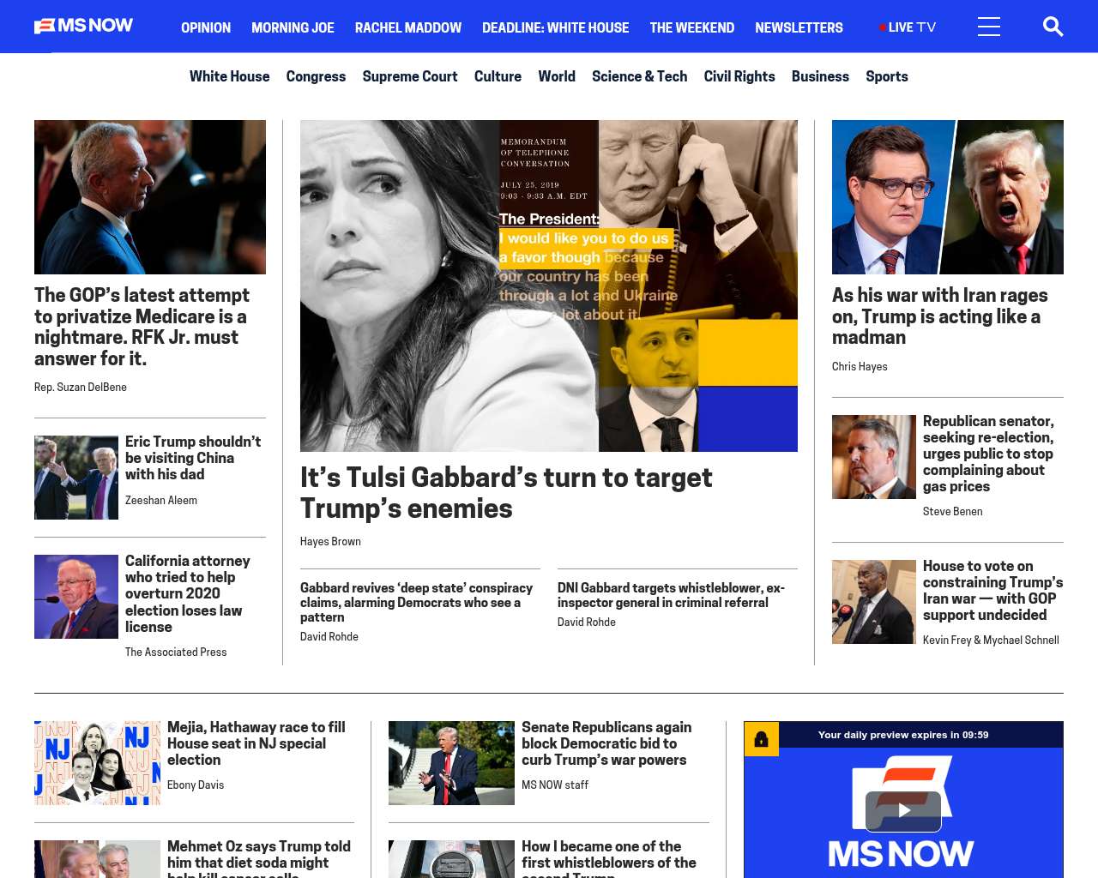Open the search magnifier icon
This screenshot has width=1098, height=878.
click(1053, 27)
